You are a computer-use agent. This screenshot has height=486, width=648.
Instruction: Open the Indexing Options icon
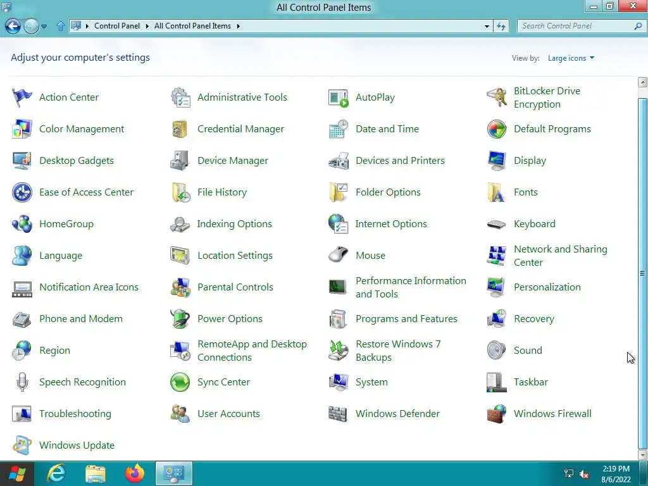click(x=180, y=224)
